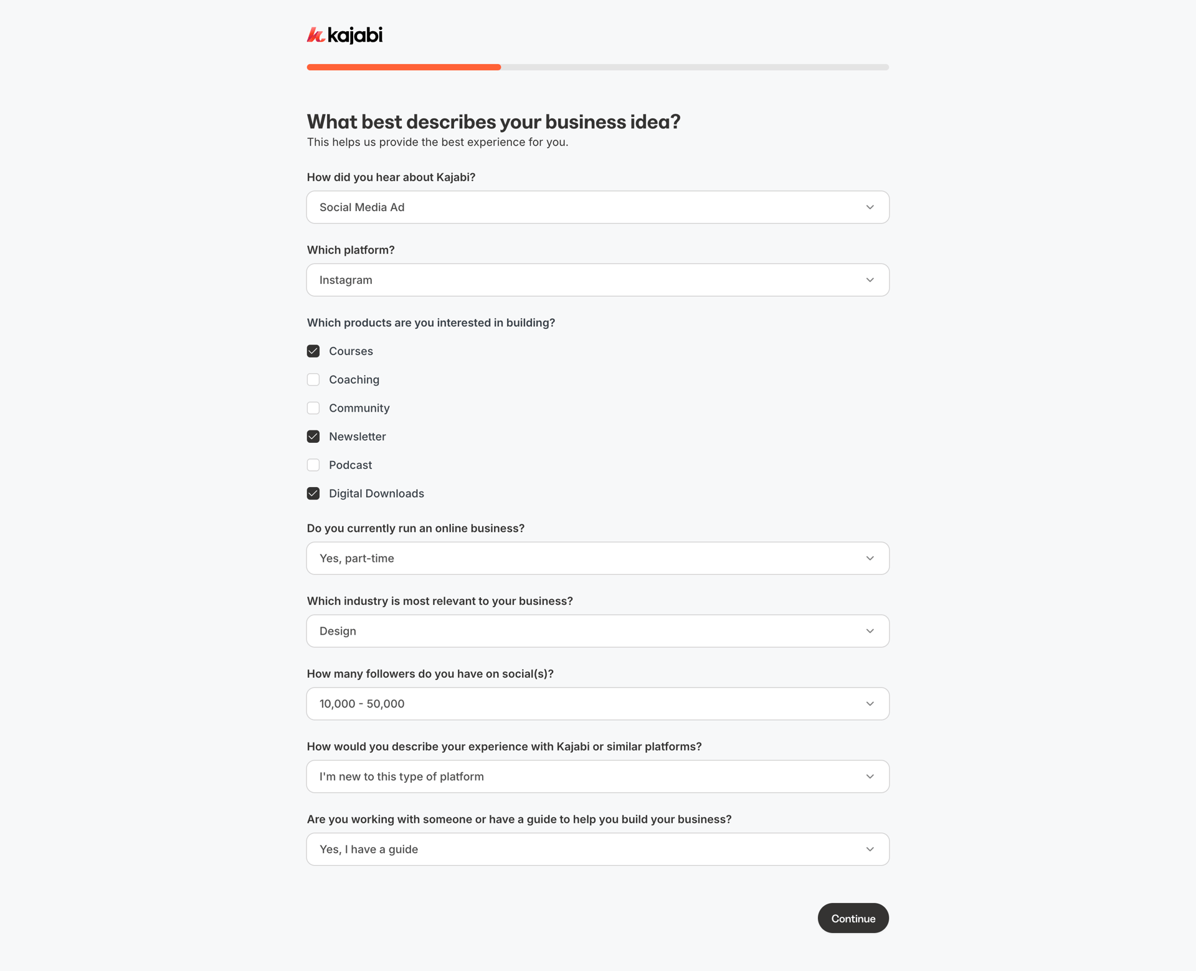The image size is (1196, 971).
Task: Click the chevron on the guide dropdown
Action: (870, 848)
